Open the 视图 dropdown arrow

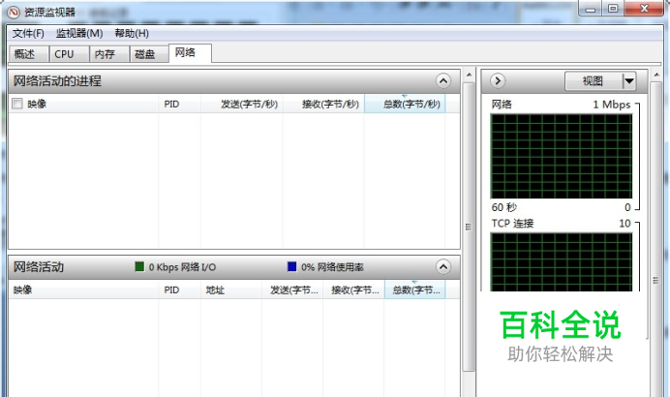pyautogui.click(x=629, y=81)
